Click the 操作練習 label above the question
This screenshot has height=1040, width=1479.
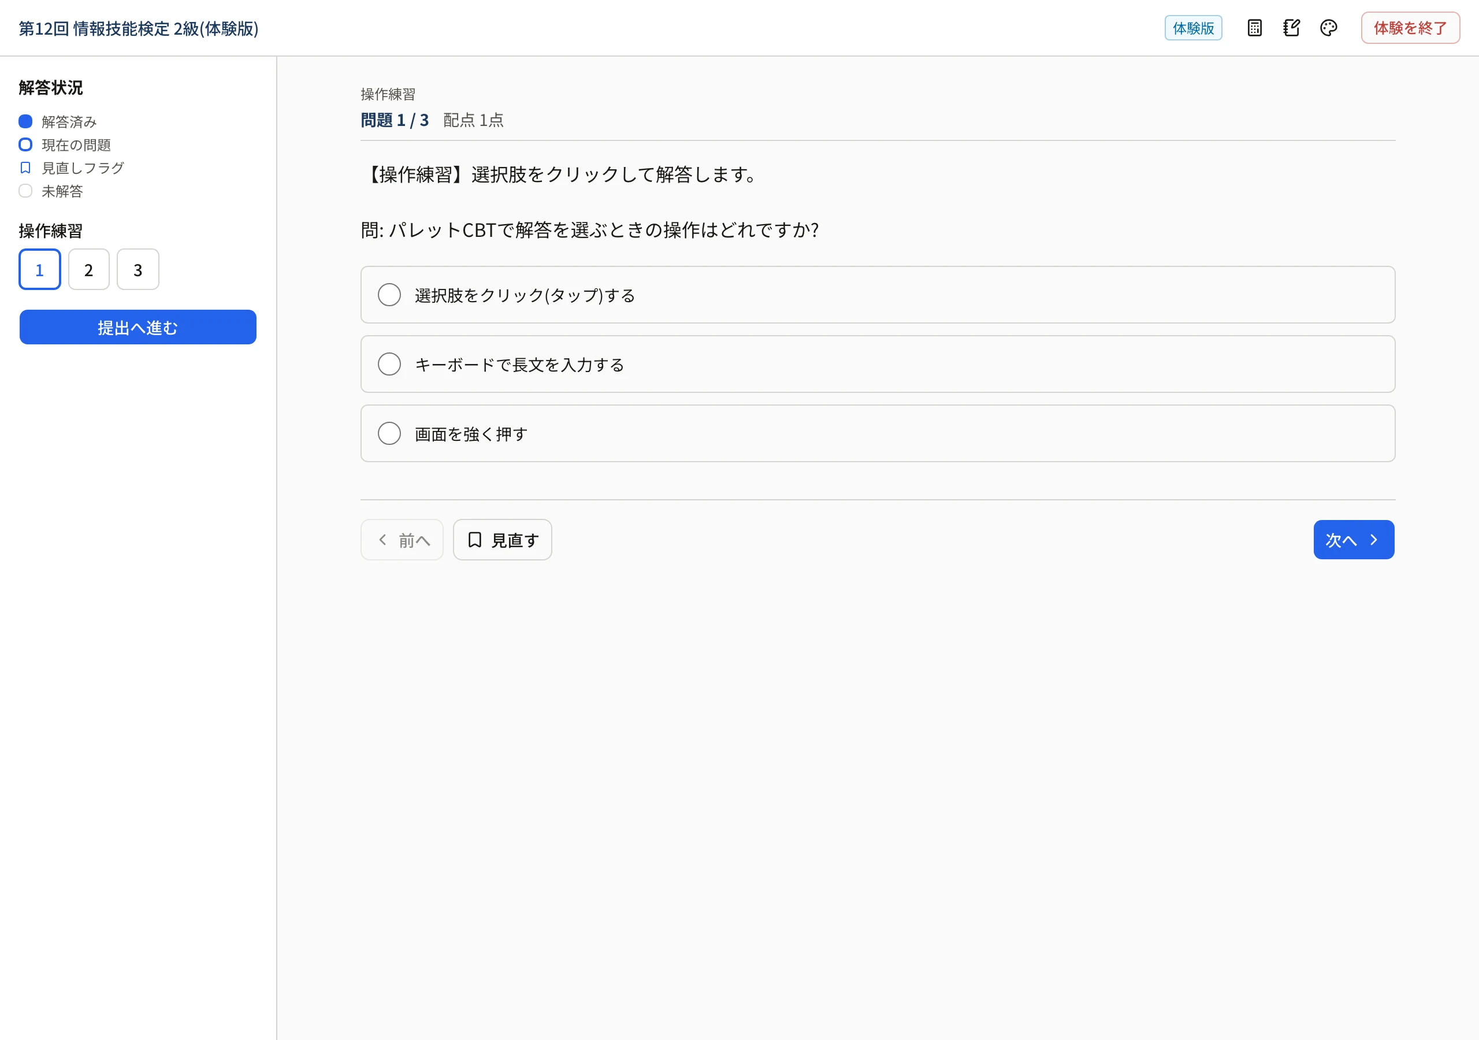(x=388, y=94)
